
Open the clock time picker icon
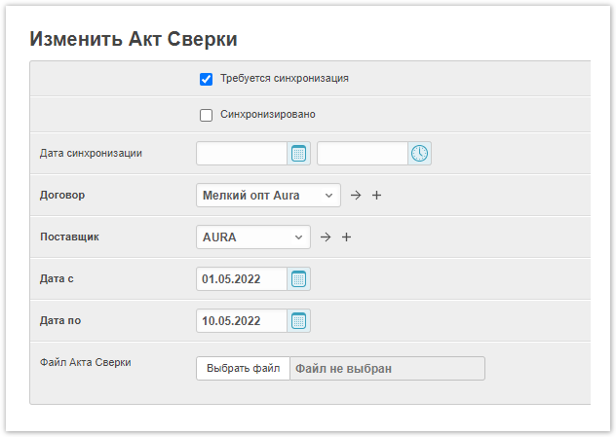[x=419, y=154]
